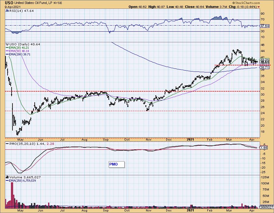Click the 46 level on the price axis
Viewport: 274px width, 213px height.
point(262,45)
